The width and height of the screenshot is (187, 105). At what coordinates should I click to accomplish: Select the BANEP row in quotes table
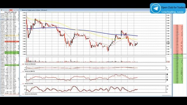[10, 87]
